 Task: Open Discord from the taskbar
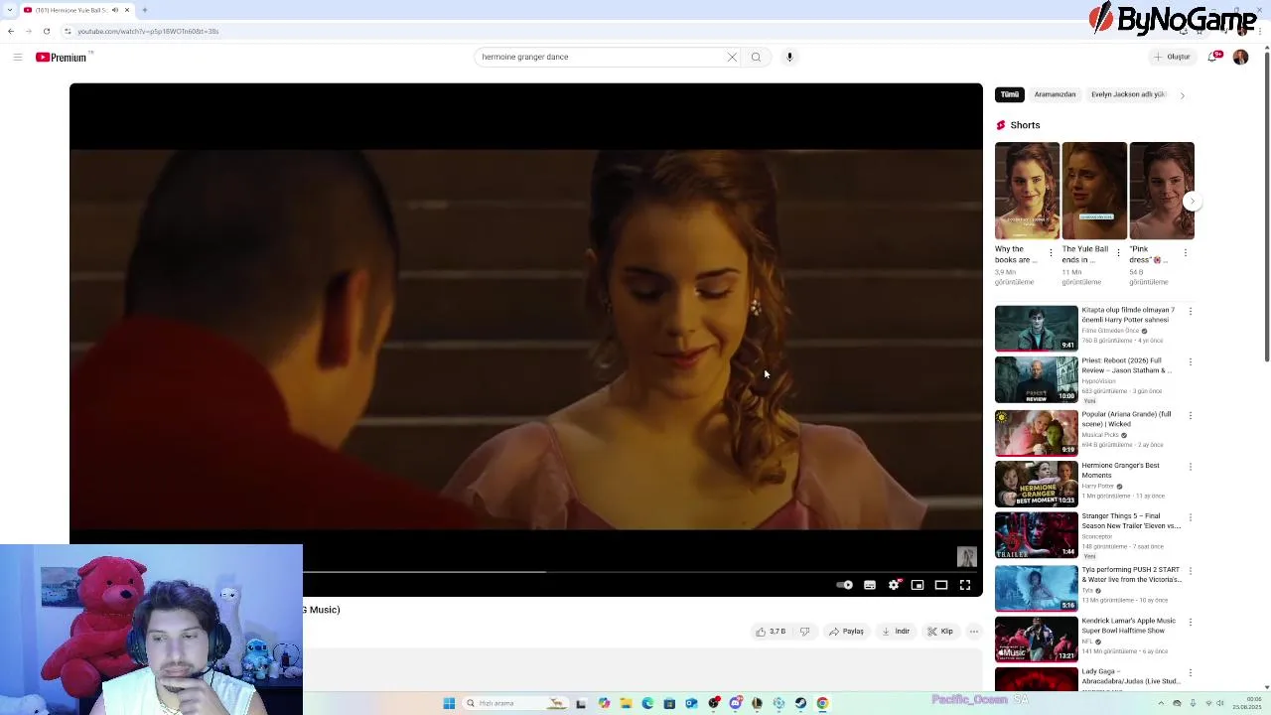coord(735,703)
